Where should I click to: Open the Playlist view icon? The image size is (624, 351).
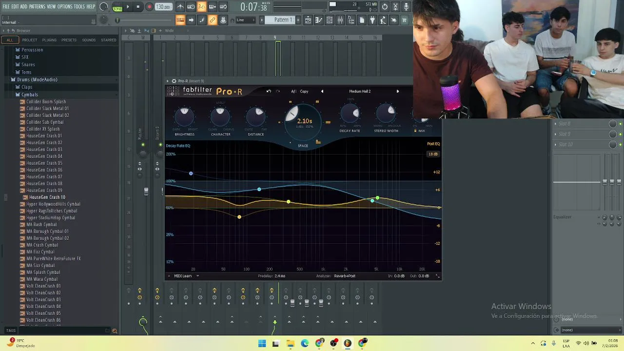[308, 20]
